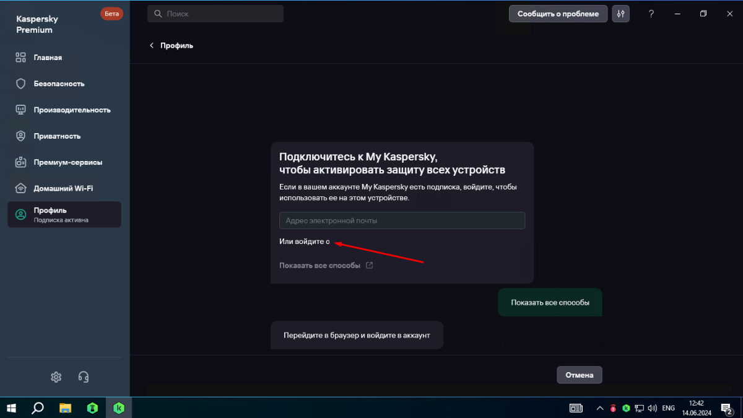Click the Подписка активна status text
Screen dimensions: 743x418
pyautogui.click(x=61, y=220)
